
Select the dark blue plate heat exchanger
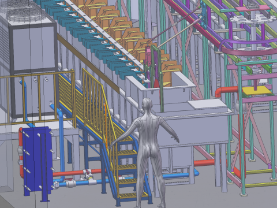(38, 163)
